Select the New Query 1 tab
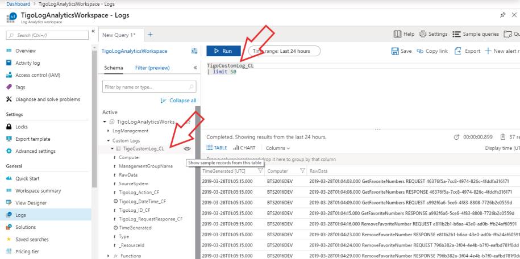 pyautogui.click(x=121, y=35)
